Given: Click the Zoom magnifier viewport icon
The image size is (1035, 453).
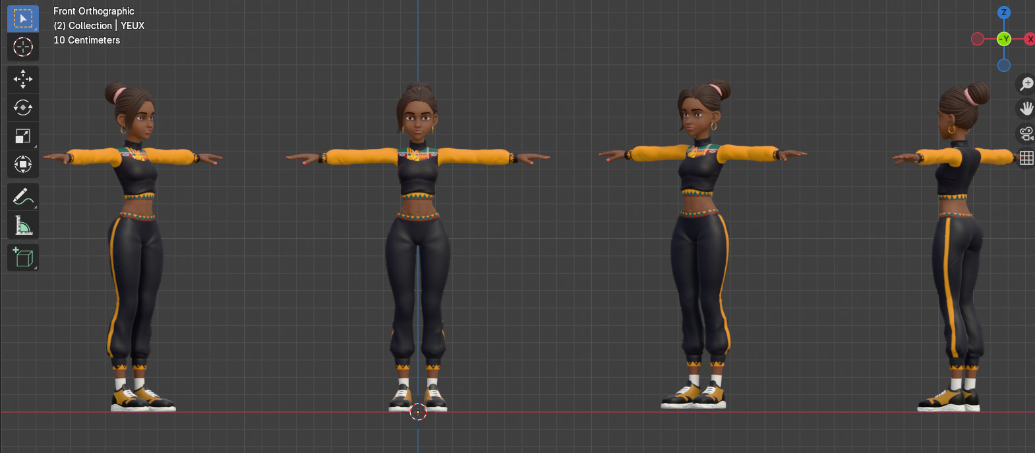Looking at the screenshot, I should [x=1026, y=84].
